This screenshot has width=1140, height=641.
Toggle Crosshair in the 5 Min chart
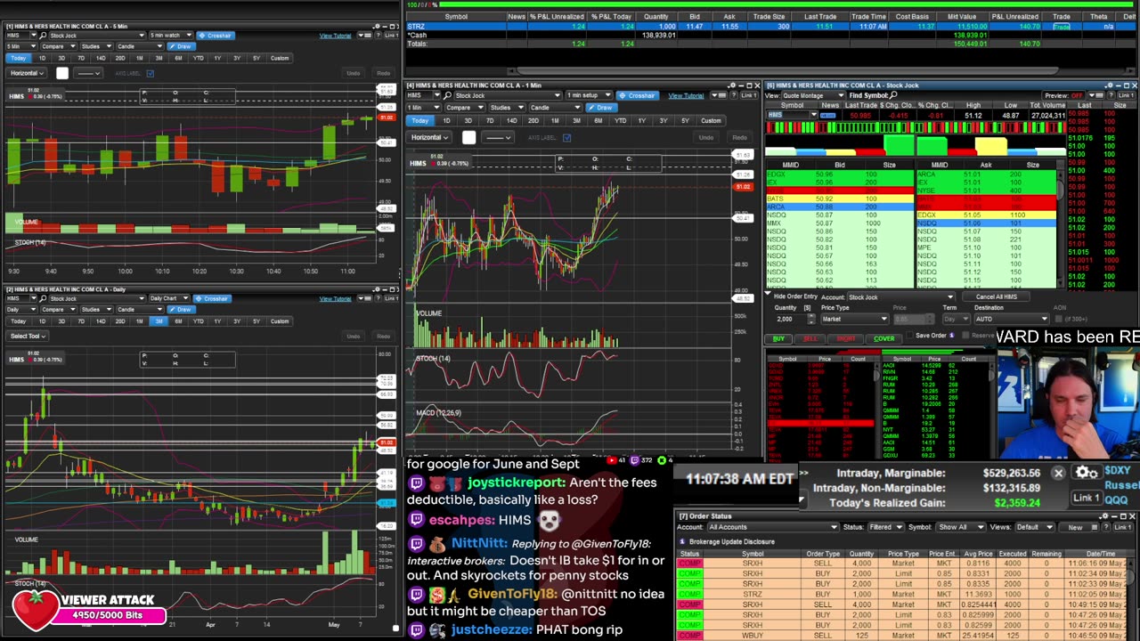215,36
